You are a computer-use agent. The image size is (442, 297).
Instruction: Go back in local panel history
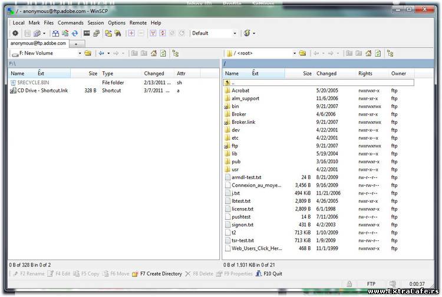[x=101, y=53]
